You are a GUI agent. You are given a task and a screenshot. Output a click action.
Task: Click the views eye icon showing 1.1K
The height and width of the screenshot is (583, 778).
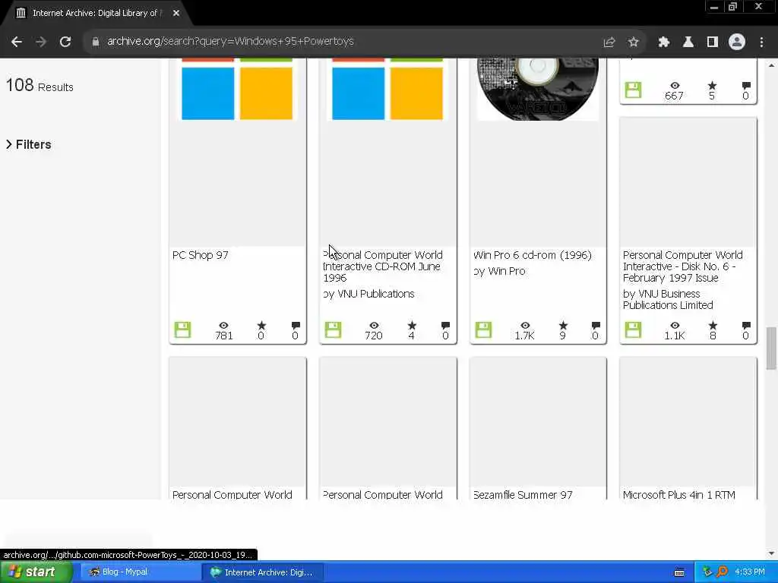click(x=675, y=325)
